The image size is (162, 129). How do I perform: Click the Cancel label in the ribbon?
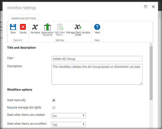click(x=23, y=33)
